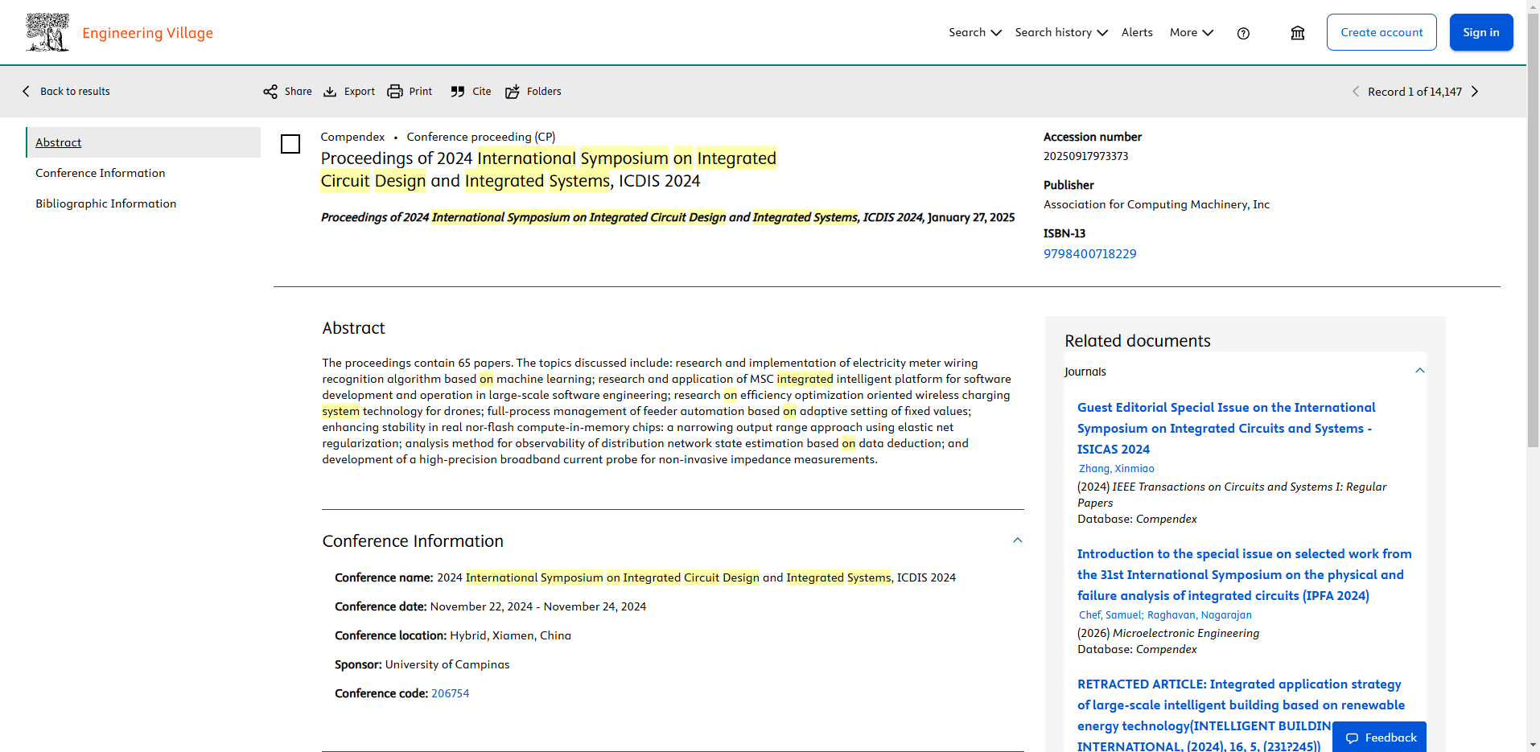The width and height of the screenshot is (1540, 752).
Task: Click the Sign in button
Action: (x=1480, y=32)
